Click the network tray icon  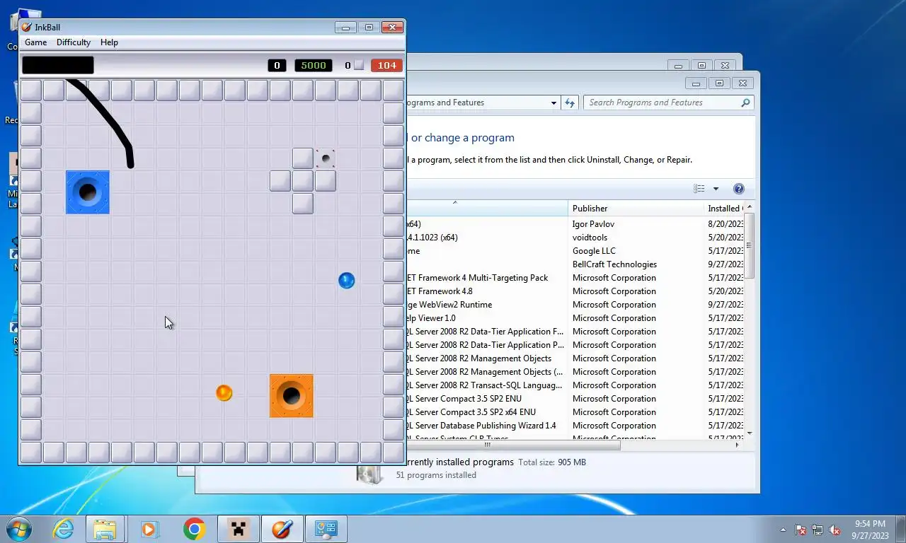818,530
